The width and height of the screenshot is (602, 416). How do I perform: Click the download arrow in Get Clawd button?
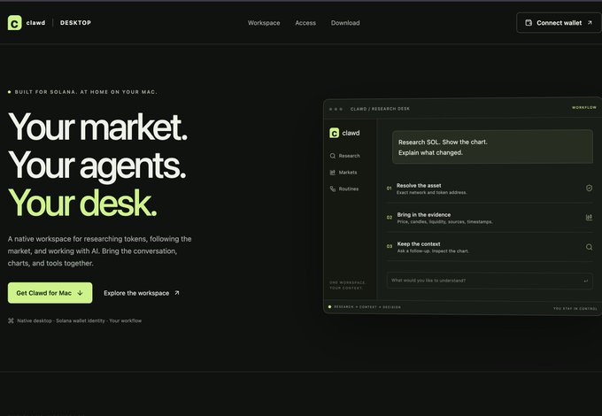(x=80, y=293)
